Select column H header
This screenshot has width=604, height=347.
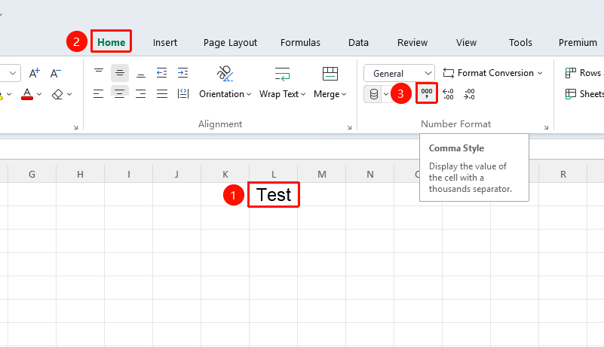pyautogui.click(x=80, y=175)
